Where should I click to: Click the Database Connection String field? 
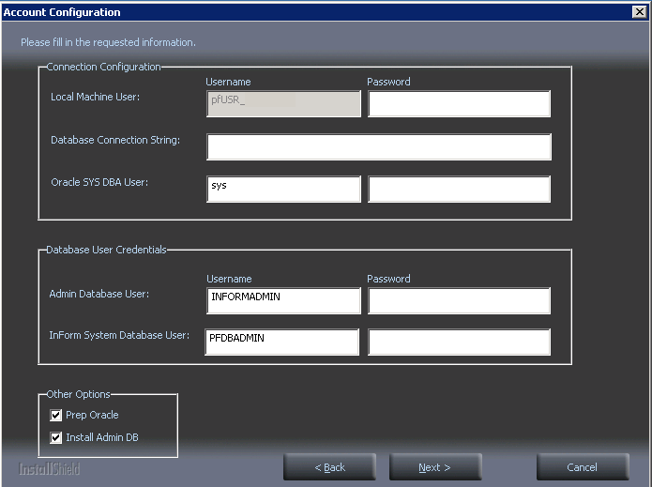379,146
